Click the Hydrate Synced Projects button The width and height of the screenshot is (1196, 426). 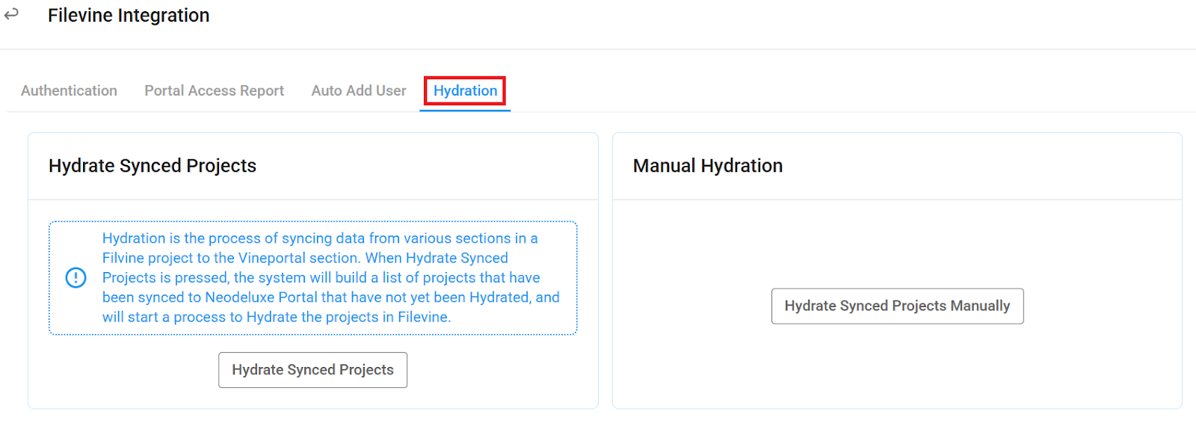tap(312, 370)
